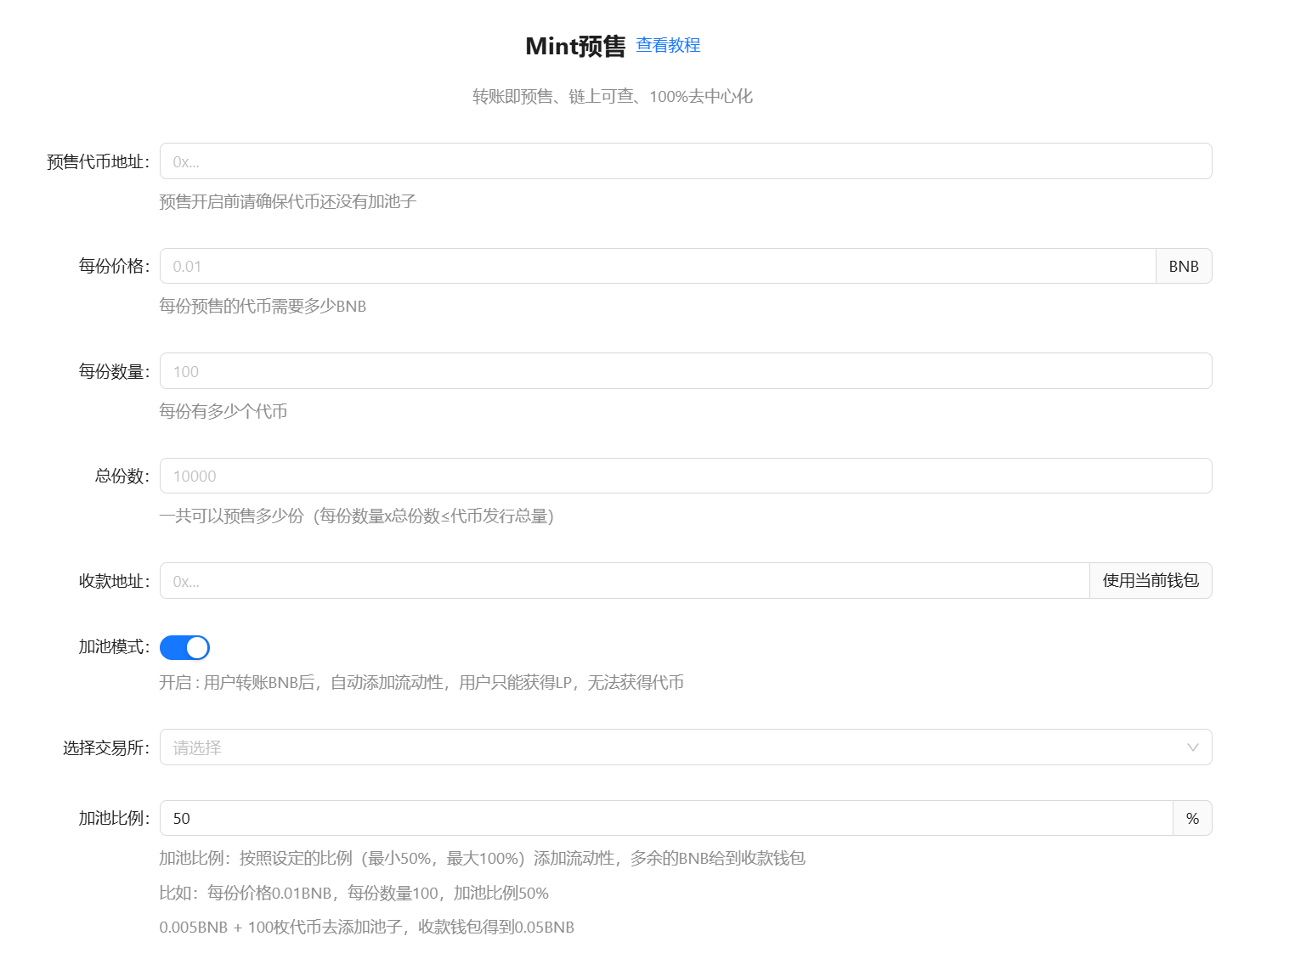Click the exchange dropdown chevron arrow
This screenshot has height=970, width=1312.
(x=1192, y=747)
